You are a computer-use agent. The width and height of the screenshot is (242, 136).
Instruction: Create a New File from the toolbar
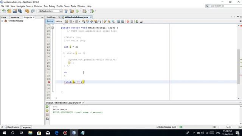(x=4, y=11)
